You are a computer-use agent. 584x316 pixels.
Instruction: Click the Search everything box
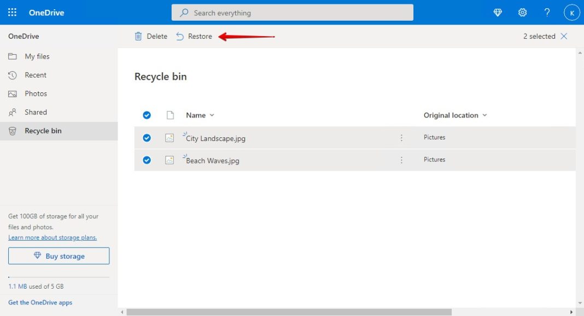pyautogui.click(x=293, y=12)
